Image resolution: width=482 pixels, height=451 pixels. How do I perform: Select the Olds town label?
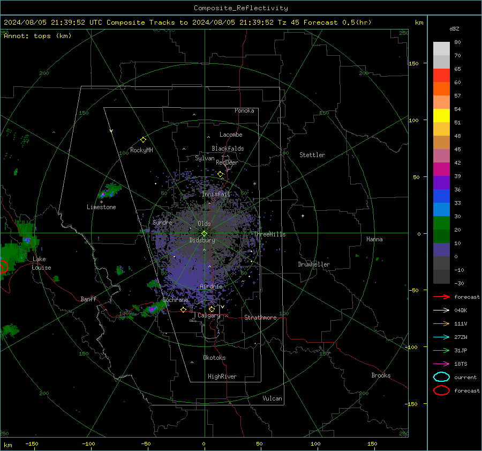click(204, 224)
